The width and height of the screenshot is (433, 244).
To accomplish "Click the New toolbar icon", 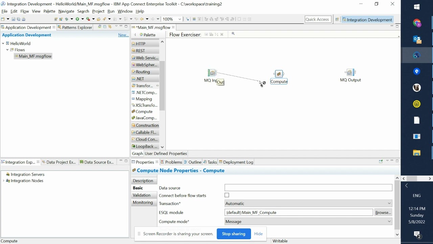I will click(3, 19).
